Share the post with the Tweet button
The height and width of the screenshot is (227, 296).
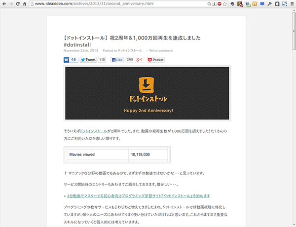(x=88, y=60)
